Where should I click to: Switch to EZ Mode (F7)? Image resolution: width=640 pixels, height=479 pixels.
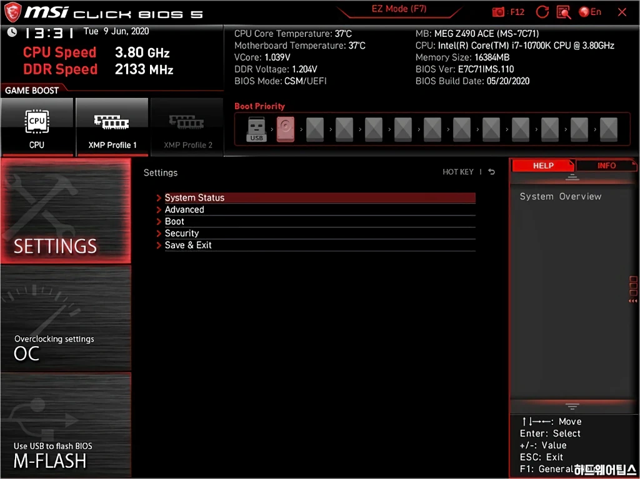(399, 9)
